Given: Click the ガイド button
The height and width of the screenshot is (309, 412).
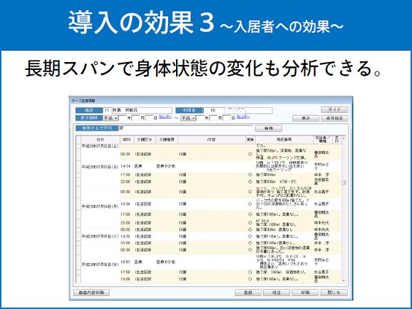Looking at the screenshot, I should [334, 109].
